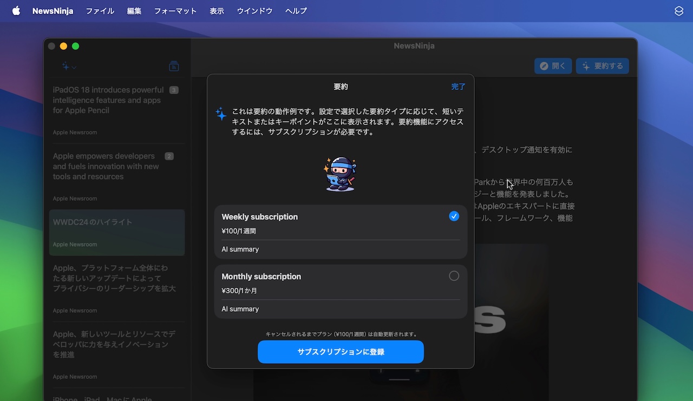The image size is (693, 401).
Task: Click the badge 2 on developers article
Action: (169, 156)
